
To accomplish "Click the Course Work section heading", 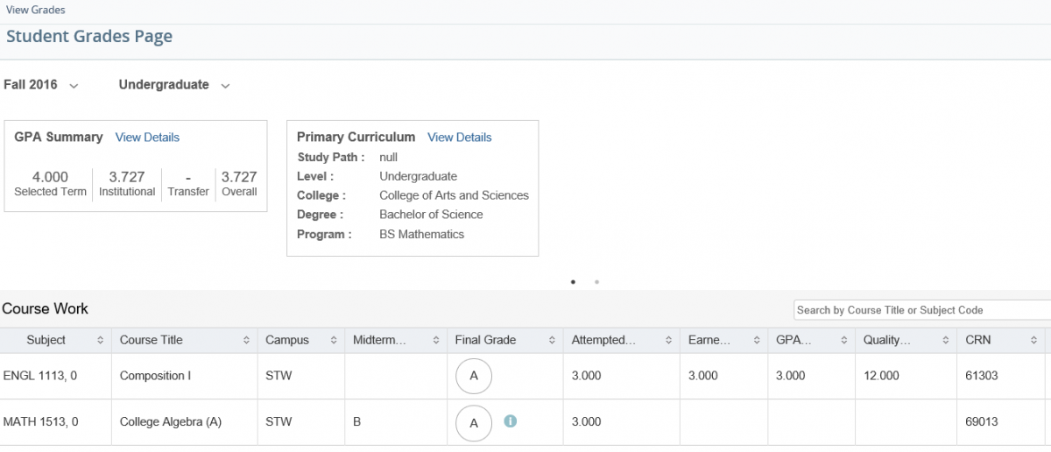I will point(45,308).
